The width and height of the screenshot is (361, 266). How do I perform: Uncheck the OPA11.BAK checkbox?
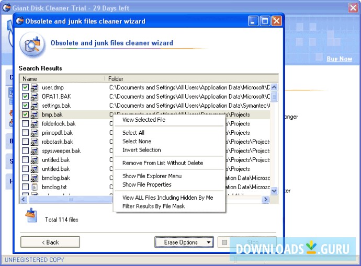pos(25,96)
